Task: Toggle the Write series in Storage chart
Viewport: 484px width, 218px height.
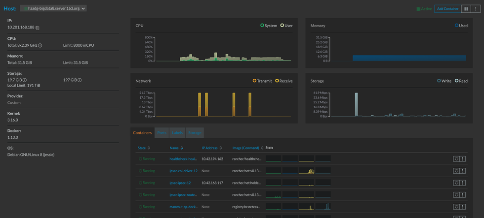Action: (444, 81)
